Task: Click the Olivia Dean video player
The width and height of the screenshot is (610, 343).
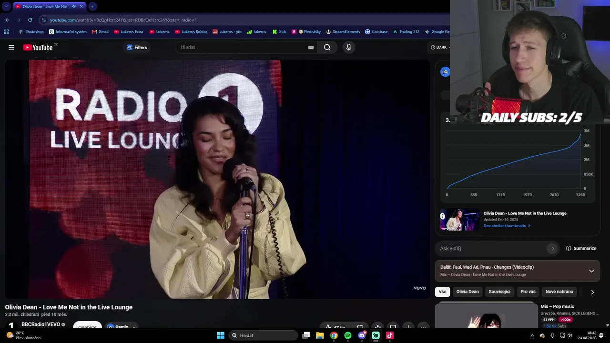Action: pyautogui.click(x=217, y=179)
